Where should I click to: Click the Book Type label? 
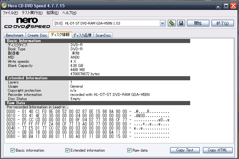tap(17, 49)
